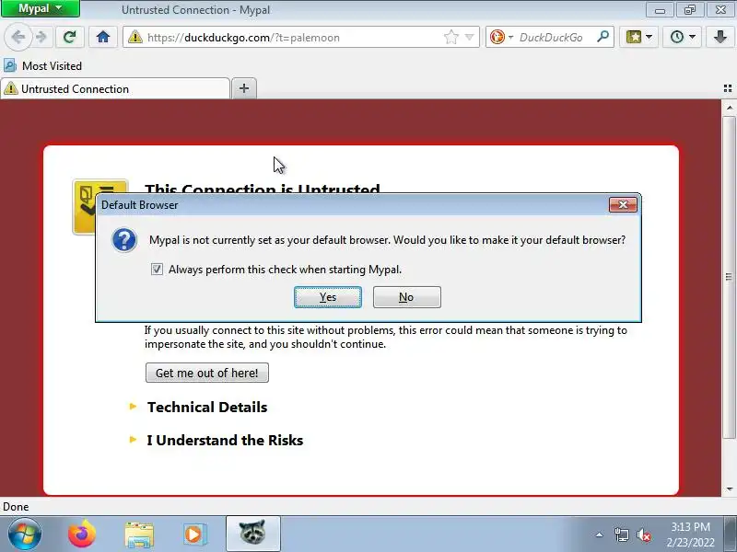The image size is (737, 552).
Task: Open the address bar history dropdown
Action: (x=469, y=37)
